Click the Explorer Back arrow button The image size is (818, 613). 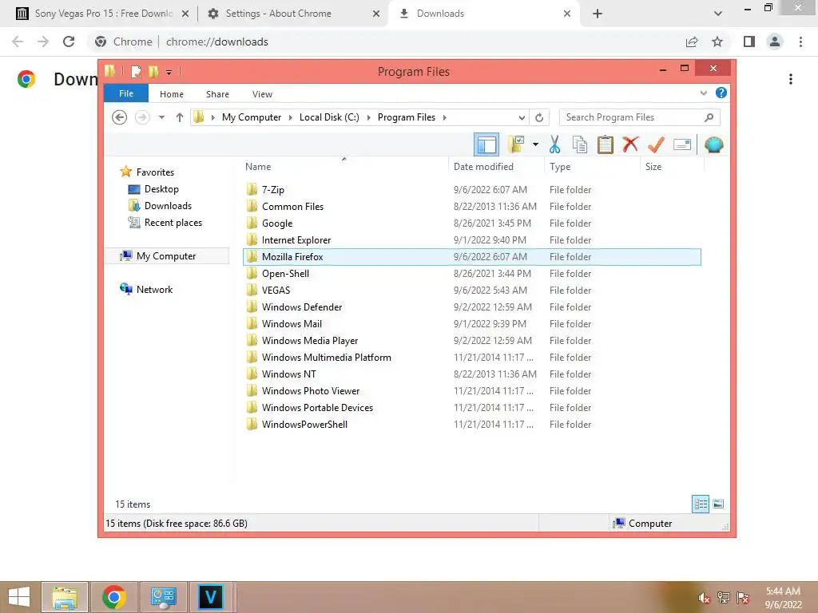coord(120,117)
